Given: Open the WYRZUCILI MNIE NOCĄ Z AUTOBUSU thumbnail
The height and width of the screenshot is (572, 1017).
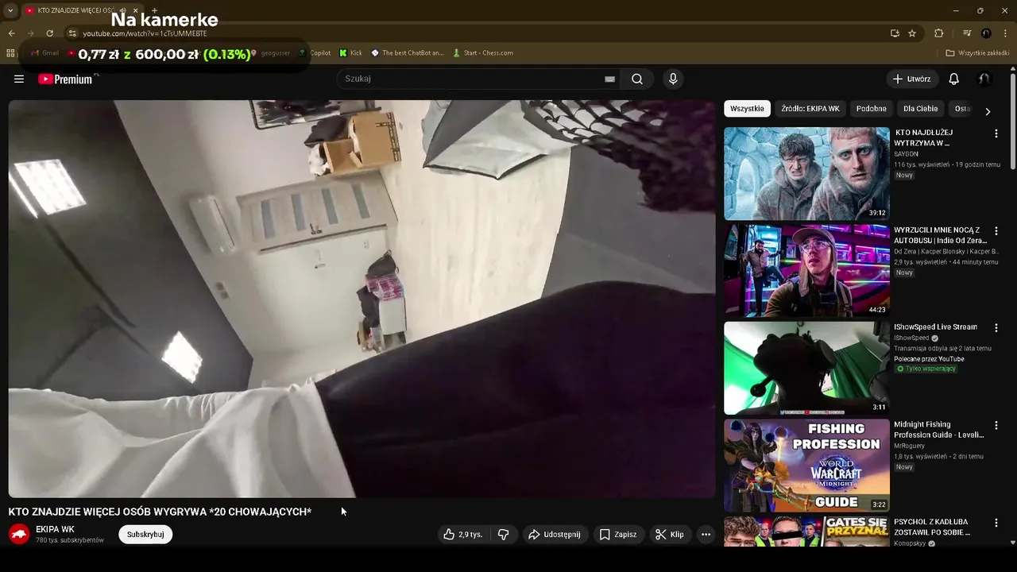Looking at the screenshot, I should click(806, 270).
